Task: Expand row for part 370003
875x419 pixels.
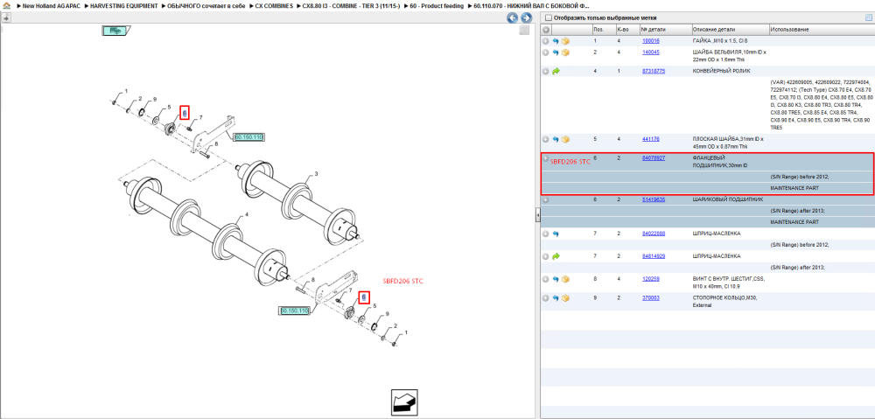Action: tap(546, 298)
